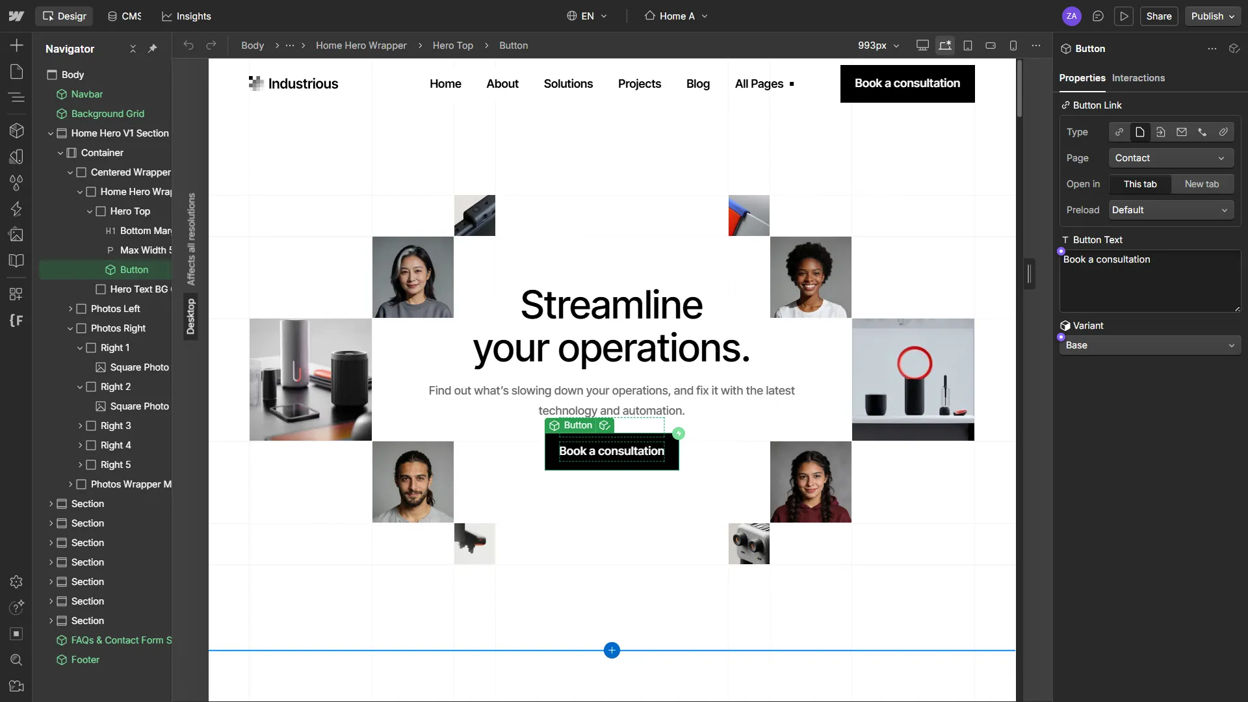Select the Mobile portrait breakpoint icon
Image resolution: width=1248 pixels, height=702 pixels.
pos(1013,45)
